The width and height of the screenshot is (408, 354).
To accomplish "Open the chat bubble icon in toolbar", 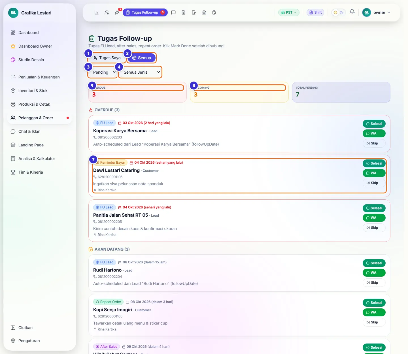I will click(x=173, y=12).
